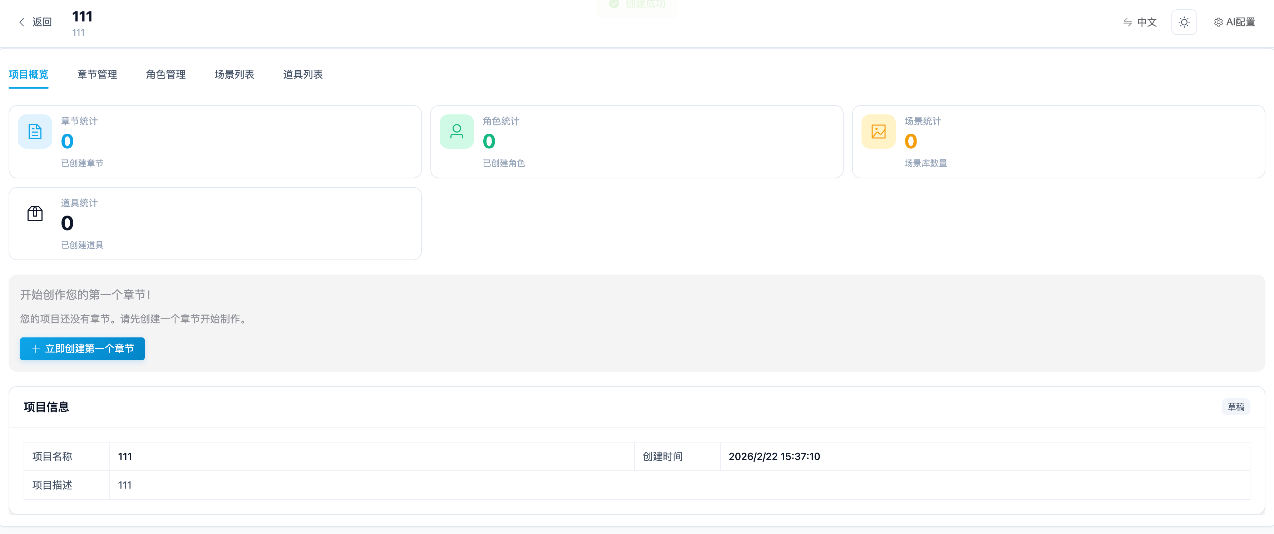Click the chapter statistics document icon
The image size is (1274, 534).
pyautogui.click(x=35, y=132)
